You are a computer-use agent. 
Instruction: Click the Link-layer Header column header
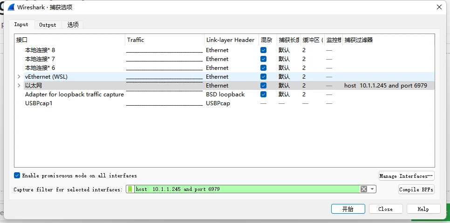[x=232, y=40]
